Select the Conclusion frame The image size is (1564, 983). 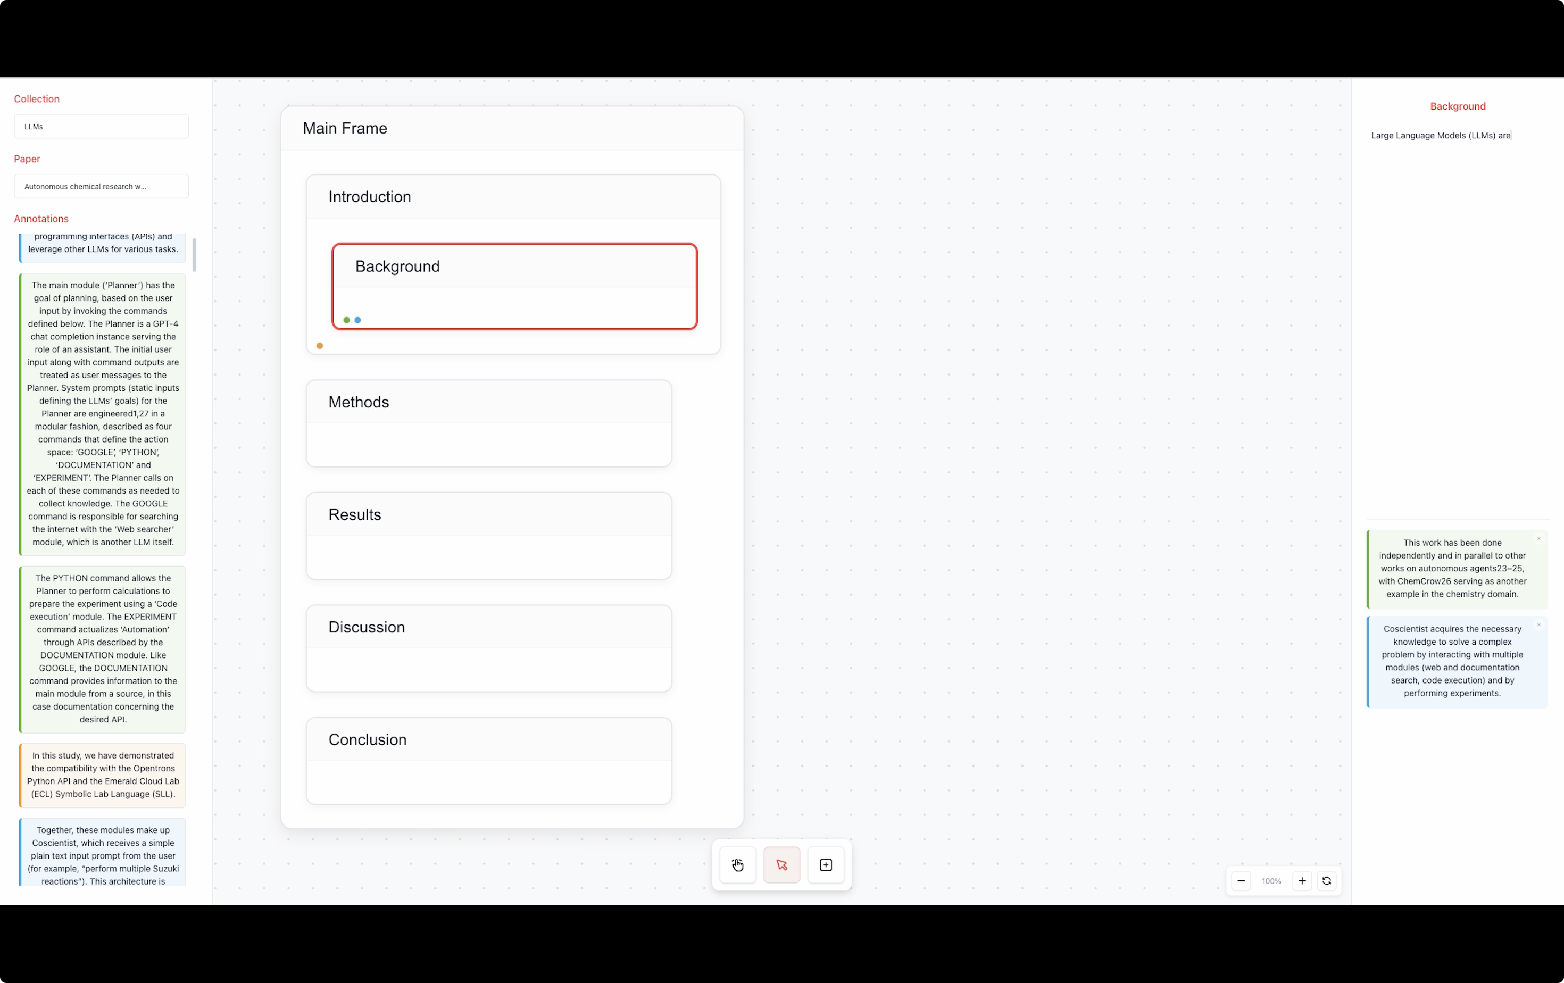click(488, 739)
